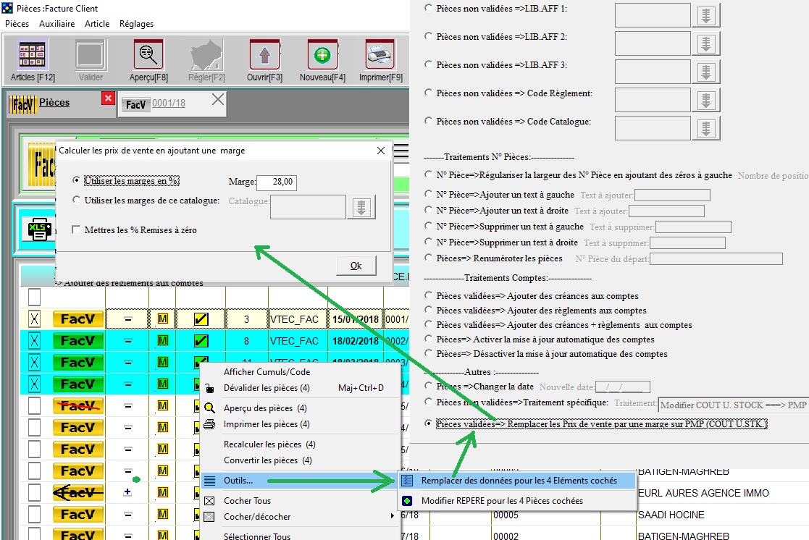Click the Valider toolbar icon
Screen dimensions: 809x540
click(x=91, y=55)
